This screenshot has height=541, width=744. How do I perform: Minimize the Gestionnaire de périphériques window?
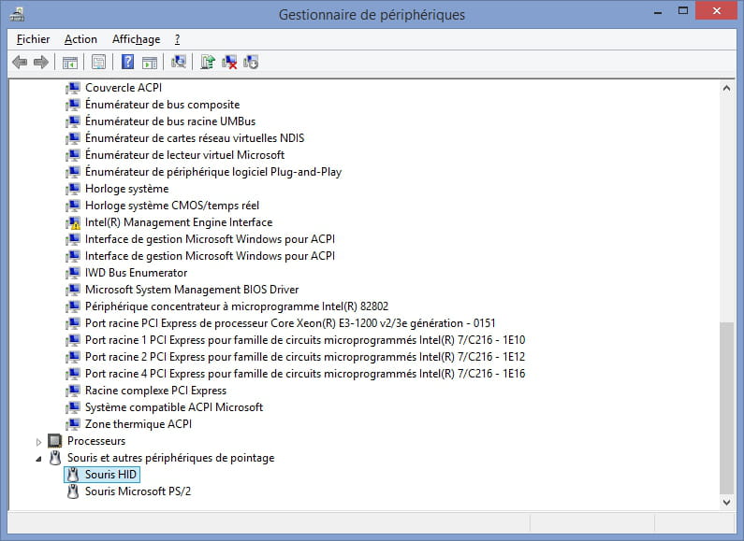pyautogui.click(x=658, y=11)
